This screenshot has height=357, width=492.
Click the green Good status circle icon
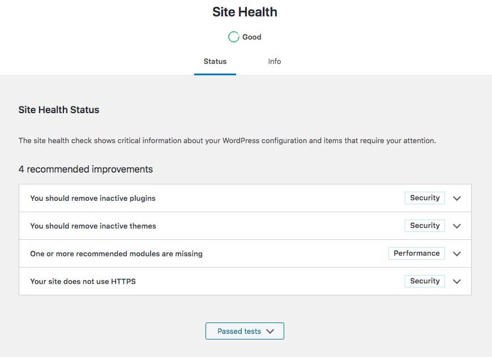click(x=233, y=37)
